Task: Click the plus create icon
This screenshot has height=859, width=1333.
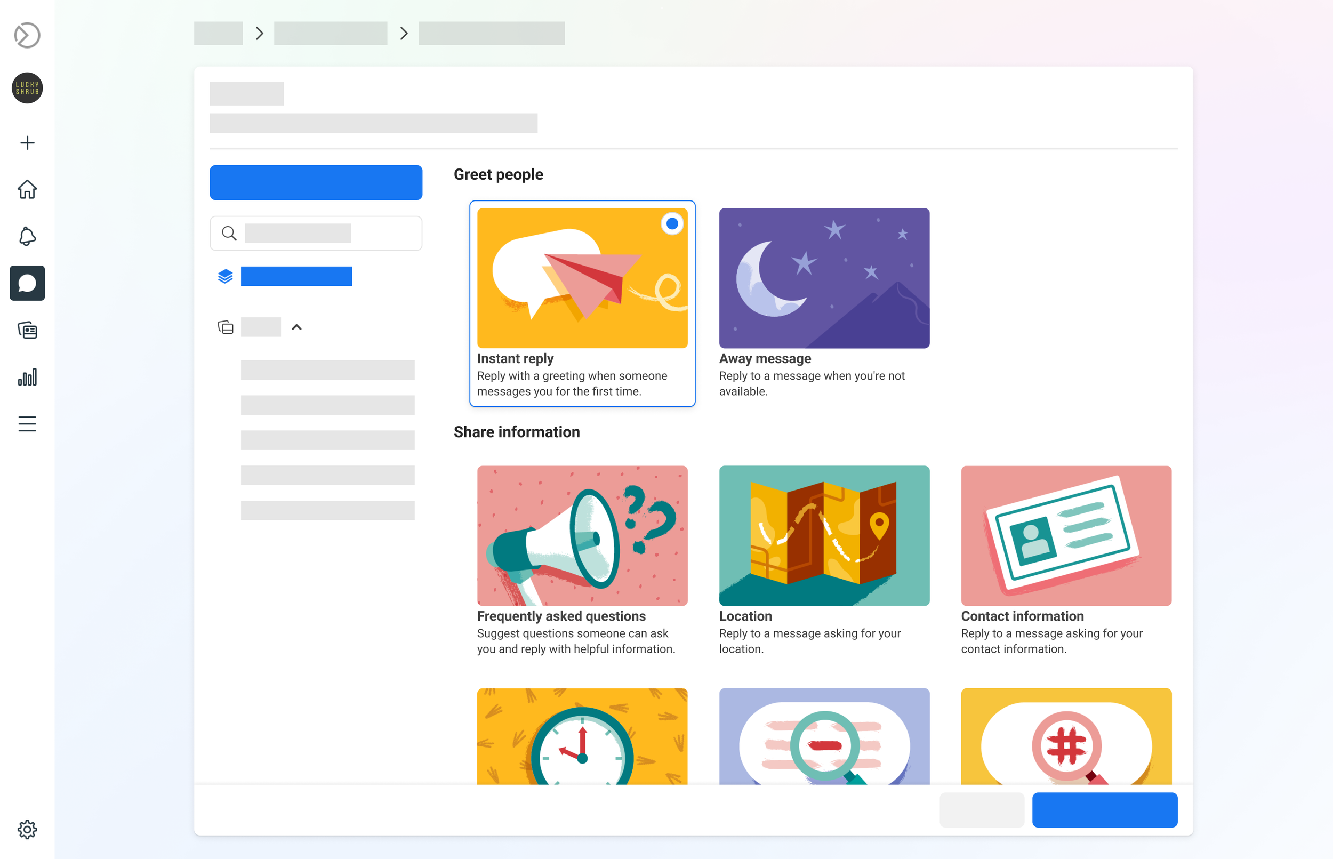Action: point(27,143)
